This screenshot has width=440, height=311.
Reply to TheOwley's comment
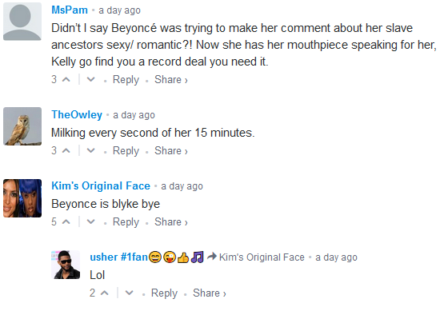tap(126, 151)
